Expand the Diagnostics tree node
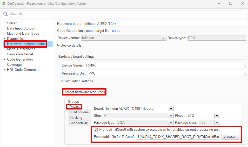248x147 pixels. pyautogui.click(x=5, y=39)
